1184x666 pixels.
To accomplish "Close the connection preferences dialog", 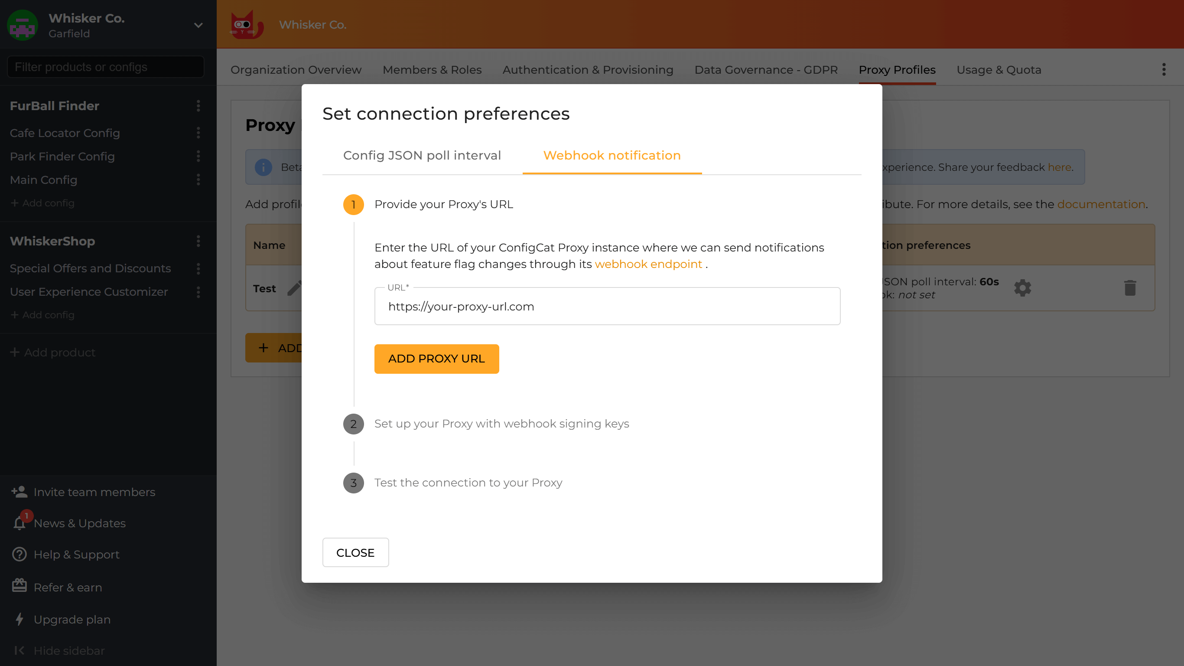I will pyautogui.click(x=355, y=552).
